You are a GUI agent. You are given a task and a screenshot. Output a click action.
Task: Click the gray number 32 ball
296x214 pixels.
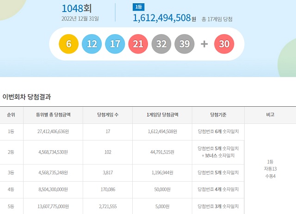coord(161,44)
